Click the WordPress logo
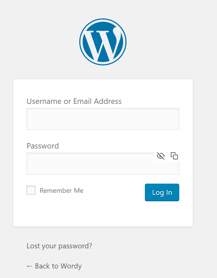The width and height of the screenshot is (217, 278). (x=103, y=42)
